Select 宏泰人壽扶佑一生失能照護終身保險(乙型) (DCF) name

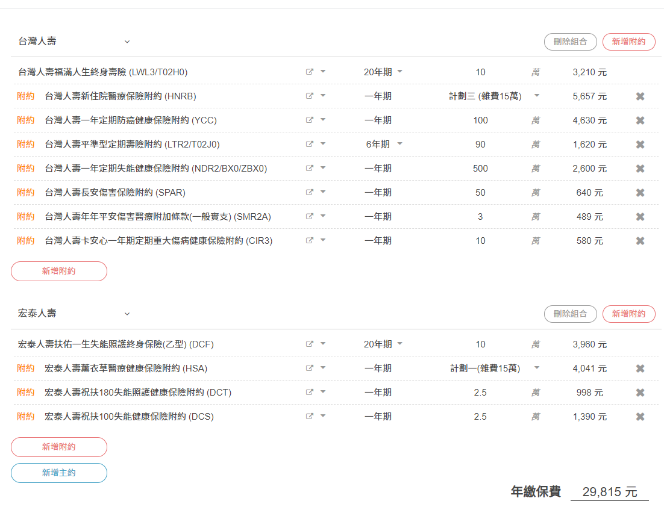click(x=116, y=344)
